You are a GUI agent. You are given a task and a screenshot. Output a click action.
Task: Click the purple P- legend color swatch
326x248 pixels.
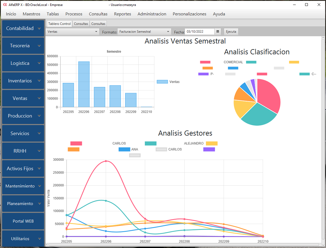pyautogui.click(x=203, y=74)
